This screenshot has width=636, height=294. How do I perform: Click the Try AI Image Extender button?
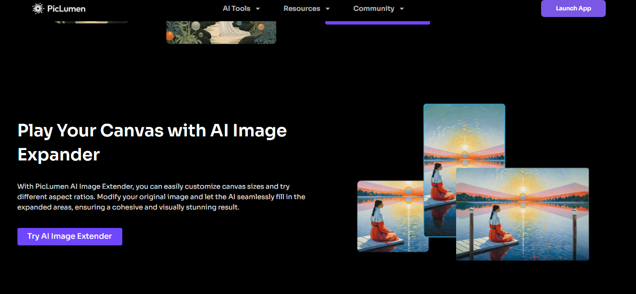(70, 236)
